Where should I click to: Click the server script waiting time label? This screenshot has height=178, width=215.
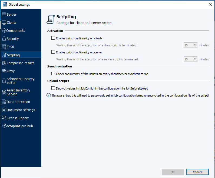click(97, 59)
